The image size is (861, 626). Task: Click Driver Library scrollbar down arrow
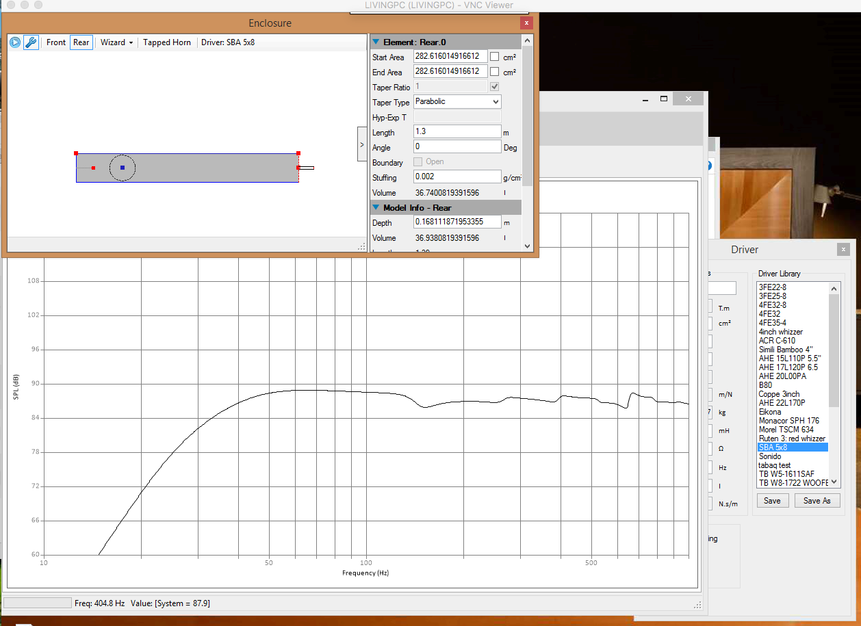pos(834,482)
